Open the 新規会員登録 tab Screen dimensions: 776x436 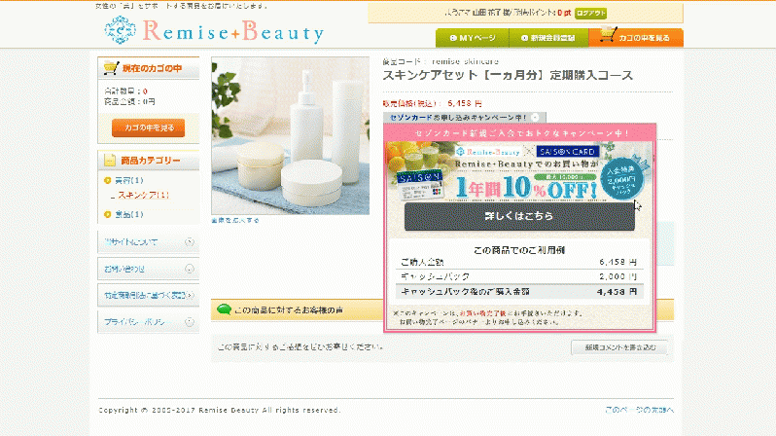coord(548,38)
